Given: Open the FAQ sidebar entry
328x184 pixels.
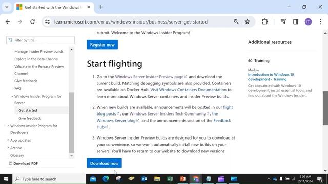Looking at the screenshot, I should [x=18, y=88].
